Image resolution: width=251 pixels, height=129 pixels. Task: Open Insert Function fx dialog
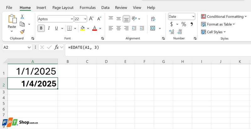[56, 47]
